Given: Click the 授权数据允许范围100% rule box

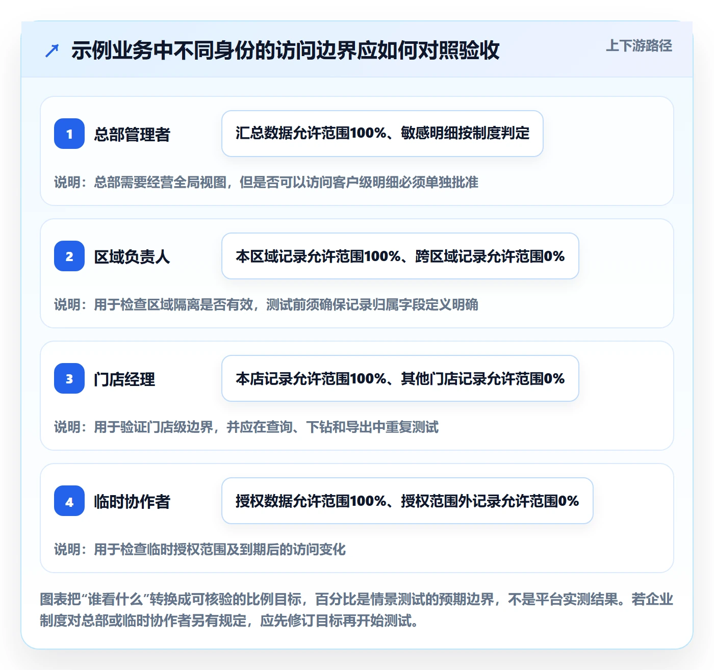Looking at the screenshot, I should [x=407, y=501].
